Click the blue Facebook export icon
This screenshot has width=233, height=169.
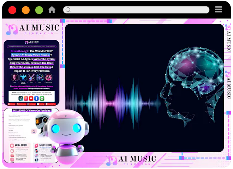36,98
